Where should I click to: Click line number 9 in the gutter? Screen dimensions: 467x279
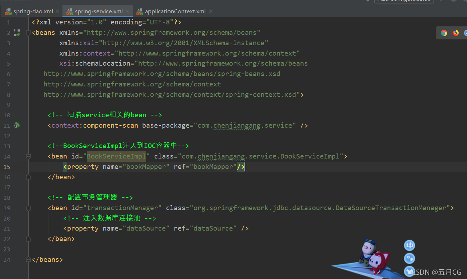[x=9, y=105]
